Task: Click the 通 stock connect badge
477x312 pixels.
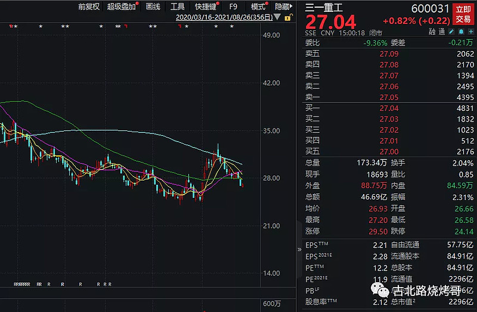Action: [442, 32]
